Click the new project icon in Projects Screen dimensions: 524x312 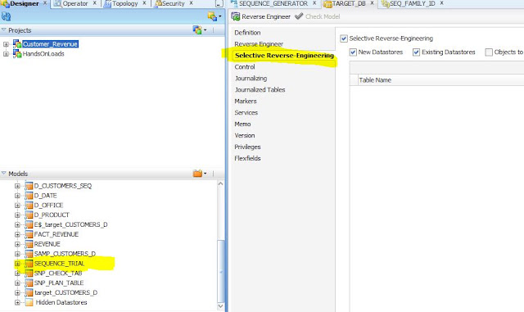click(197, 29)
